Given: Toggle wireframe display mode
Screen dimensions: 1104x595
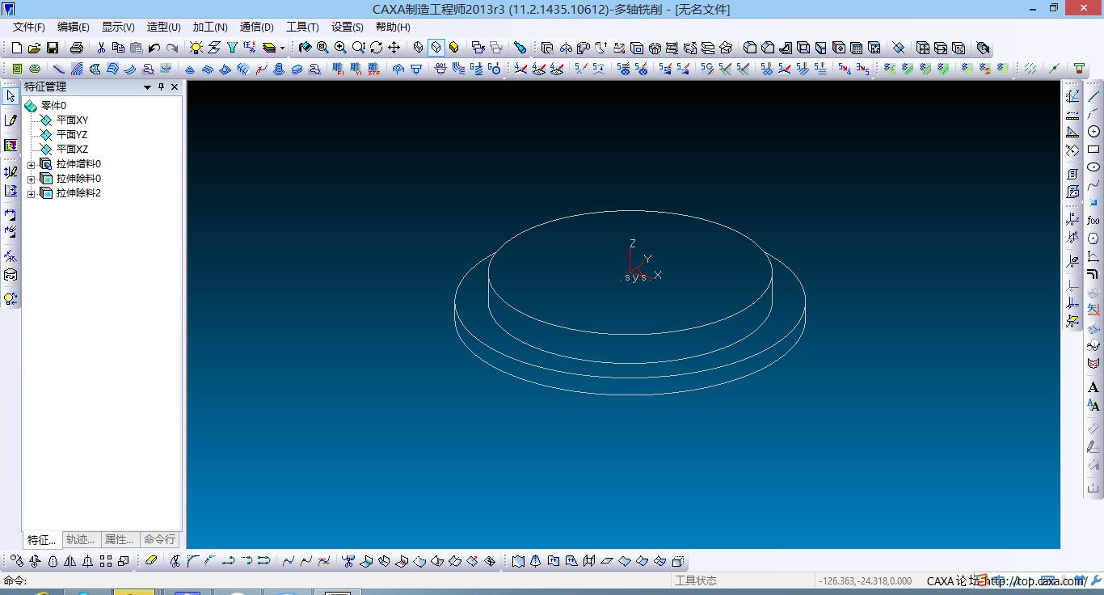Looking at the screenshot, I should click(x=419, y=48).
